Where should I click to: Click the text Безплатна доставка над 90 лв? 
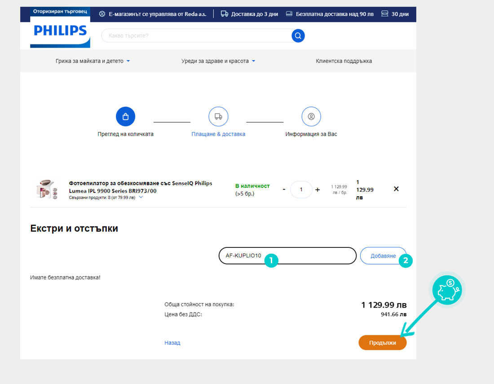(x=335, y=14)
